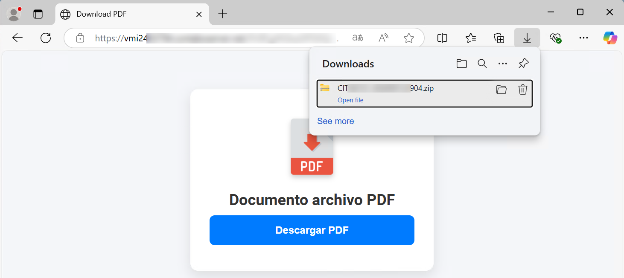The height and width of the screenshot is (278, 624).
Task: Click the Translate icon in address bar
Action: click(358, 38)
